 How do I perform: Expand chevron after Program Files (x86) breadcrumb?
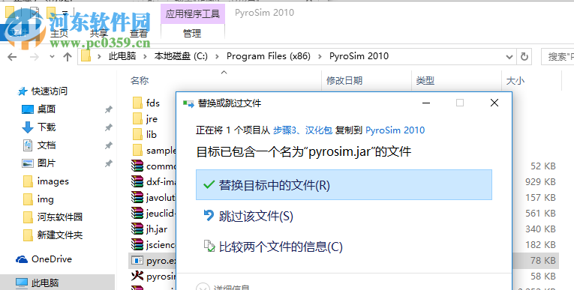click(x=320, y=57)
